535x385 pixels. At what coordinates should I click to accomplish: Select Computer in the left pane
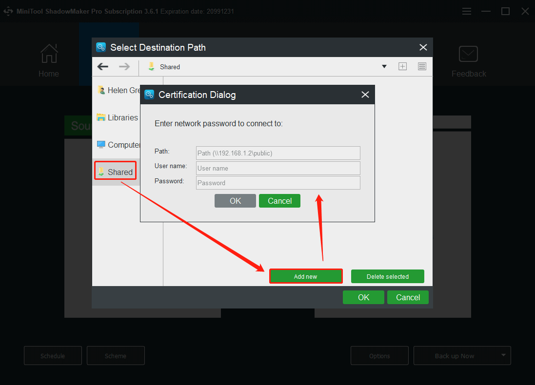pyautogui.click(x=119, y=145)
